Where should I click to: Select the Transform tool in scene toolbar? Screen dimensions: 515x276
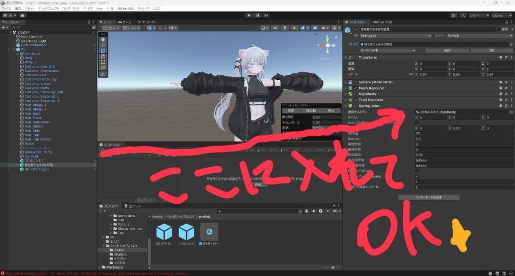pyautogui.click(x=103, y=68)
